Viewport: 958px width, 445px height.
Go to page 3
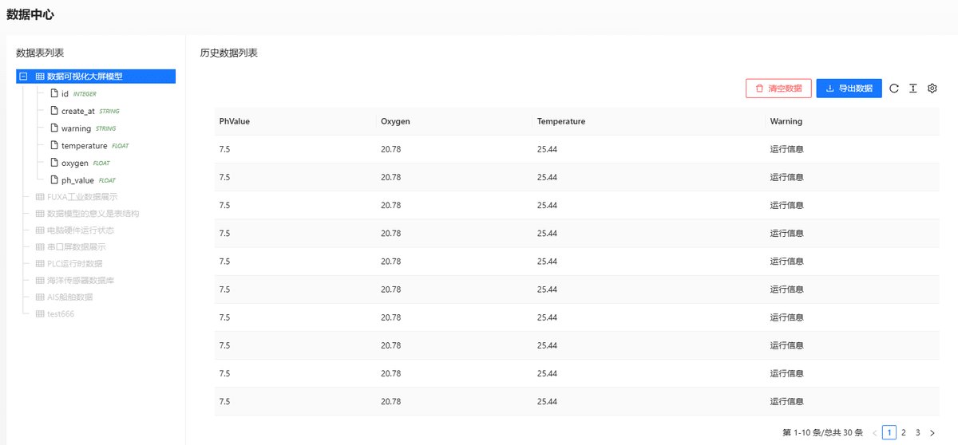pos(918,433)
